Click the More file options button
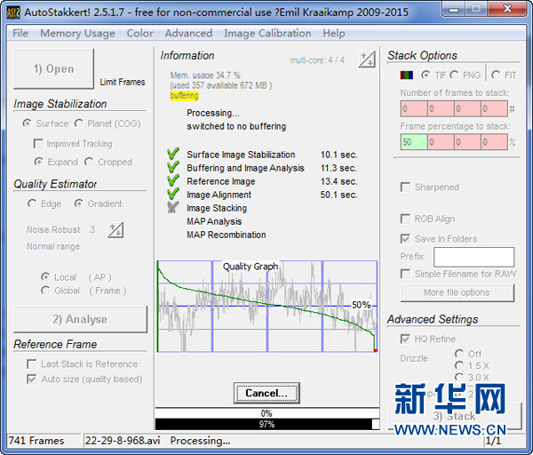Image resolution: width=533 pixels, height=455 pixels. [457, 292]
